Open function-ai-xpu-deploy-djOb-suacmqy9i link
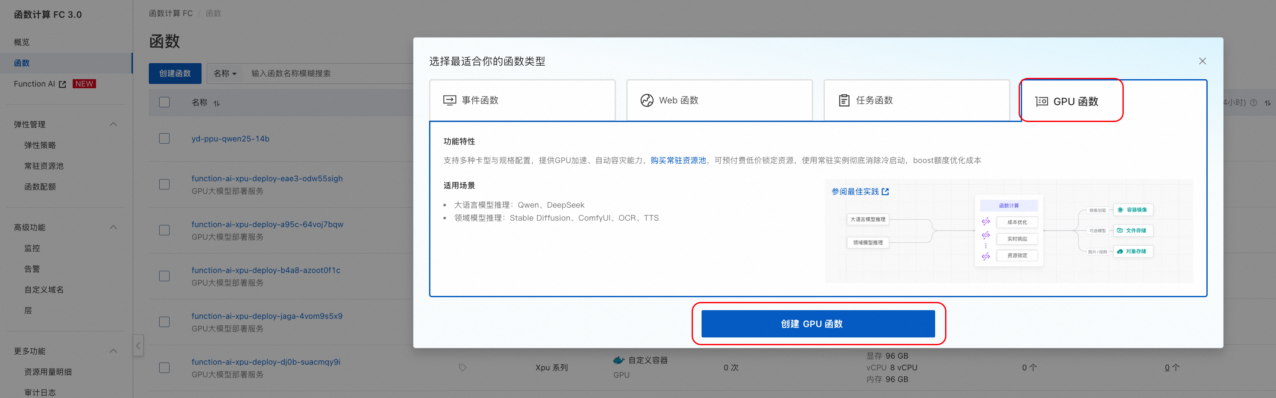 pyautogui.click(x=266, y=362)
